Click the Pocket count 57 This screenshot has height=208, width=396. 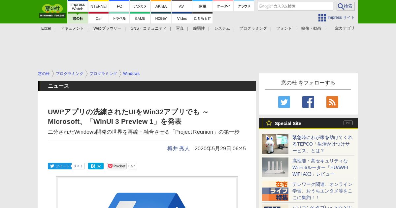click(x=133, y=166)
